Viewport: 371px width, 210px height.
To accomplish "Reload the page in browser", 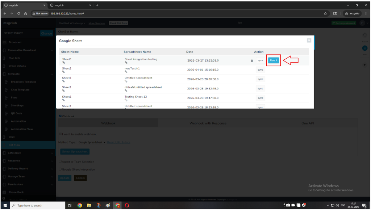I will coord(18,13).
